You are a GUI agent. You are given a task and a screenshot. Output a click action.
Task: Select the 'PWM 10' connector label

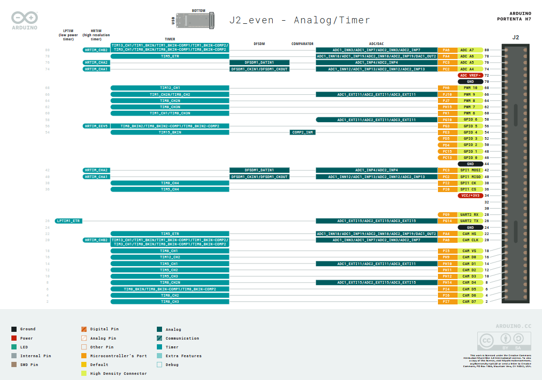(x=471, y=88)
